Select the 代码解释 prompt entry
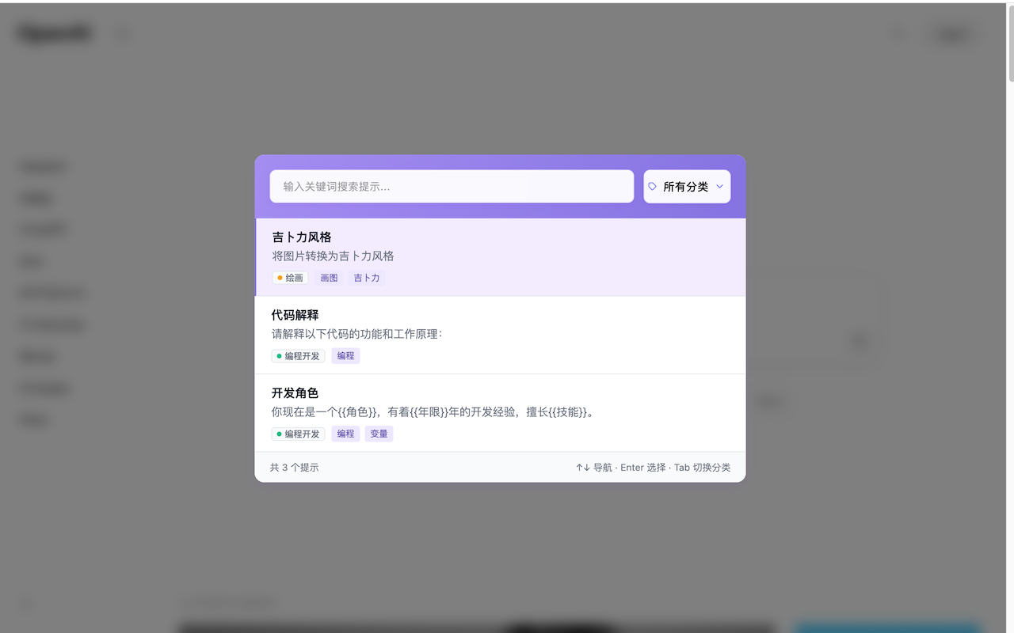Viewport: 1014px width, 633px height. (499, 334)
